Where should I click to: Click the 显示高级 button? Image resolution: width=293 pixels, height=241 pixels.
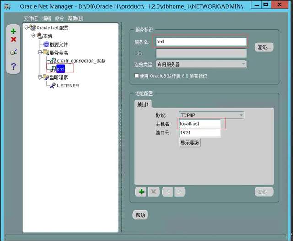(190, 143)
